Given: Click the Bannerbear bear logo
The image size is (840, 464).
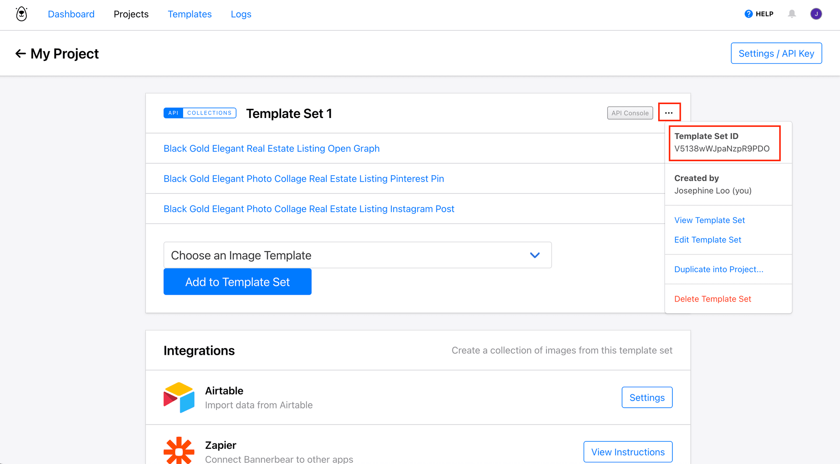Looking at the screenshot, I should [x=21, y=14].
